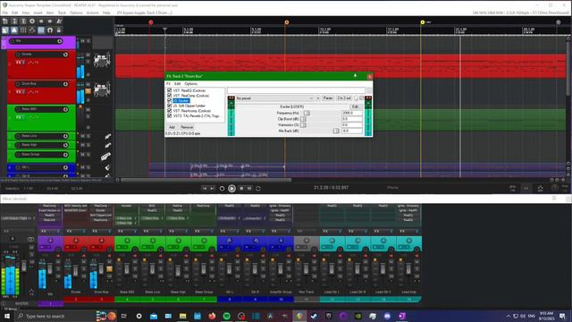Toggle the Exciter bypass checkbox beside wet knob
Screen dimensions: 572x322
361,98
